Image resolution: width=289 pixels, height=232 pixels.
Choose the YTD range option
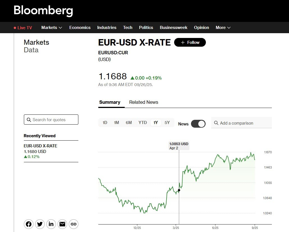pos(143,123)
